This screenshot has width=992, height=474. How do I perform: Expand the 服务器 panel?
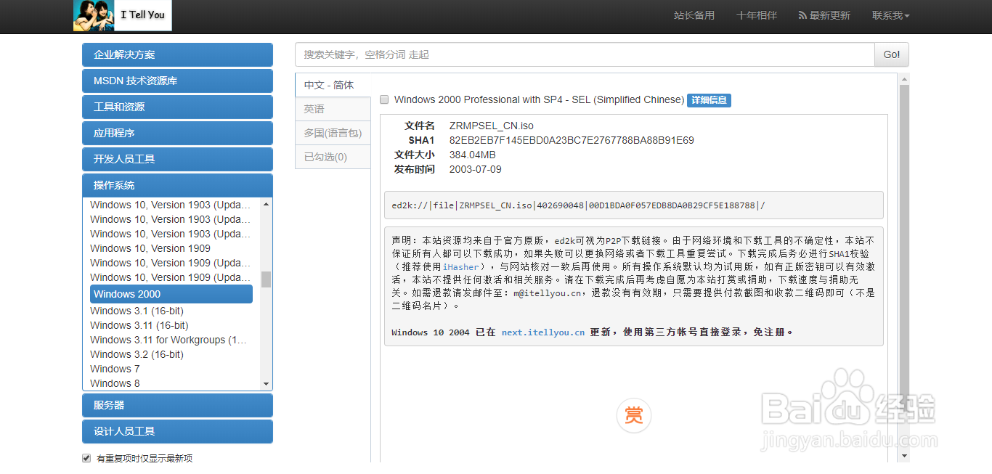(x=177, y=405)
